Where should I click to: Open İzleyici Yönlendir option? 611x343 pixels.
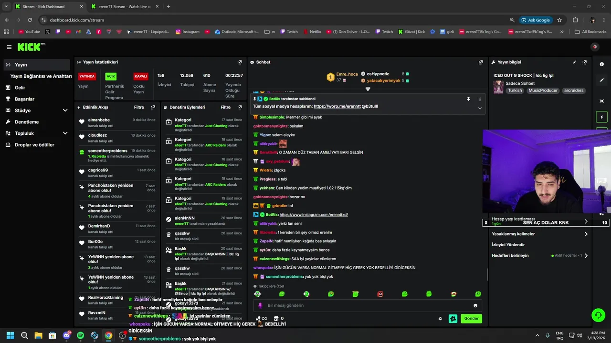pyautogui.click(x=508, y=245)
